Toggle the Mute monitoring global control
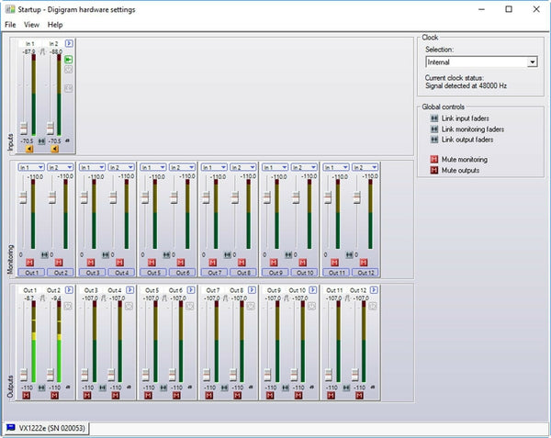The width and height of the screenshot is (551, 438). (x=434, y=160)
